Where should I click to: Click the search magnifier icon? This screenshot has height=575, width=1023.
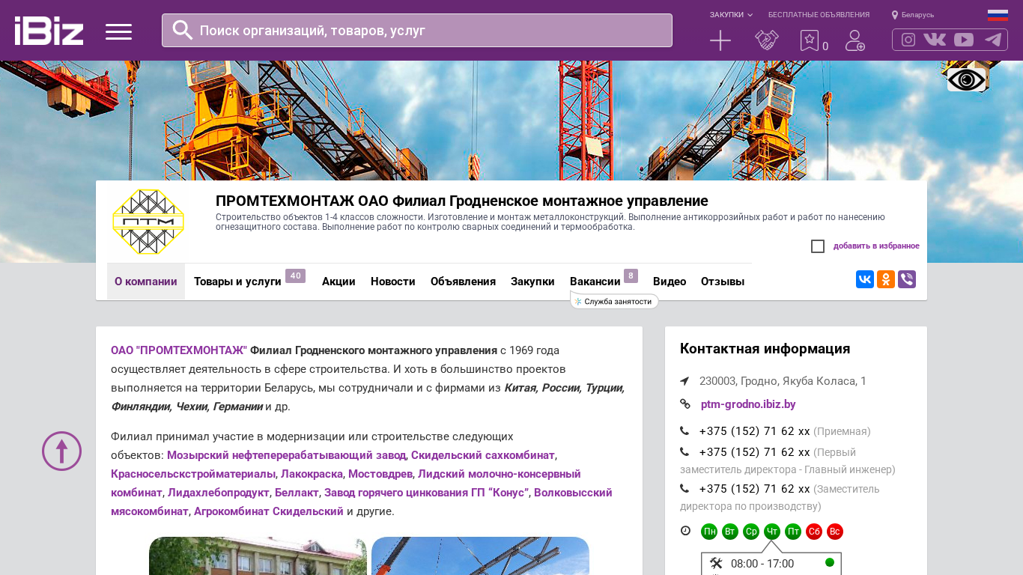coord(183,30)
